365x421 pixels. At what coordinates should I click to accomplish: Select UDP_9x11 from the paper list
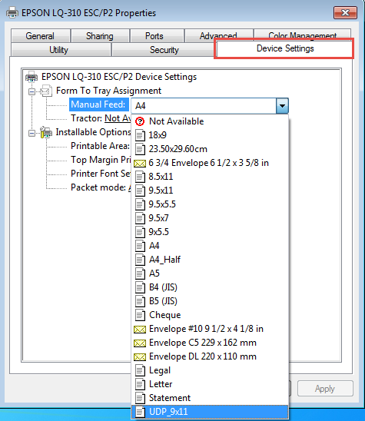click(210, 412)
